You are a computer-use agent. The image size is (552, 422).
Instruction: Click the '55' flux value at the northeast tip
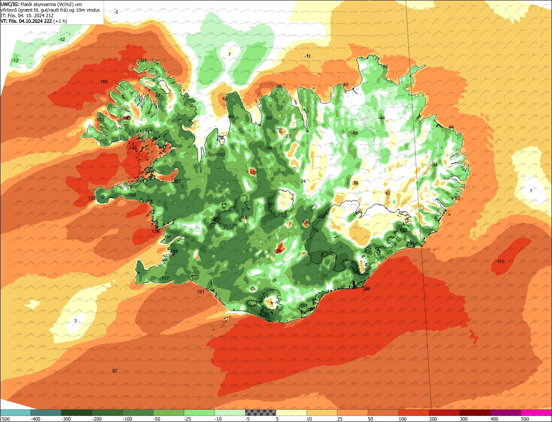tap(385, 67)
